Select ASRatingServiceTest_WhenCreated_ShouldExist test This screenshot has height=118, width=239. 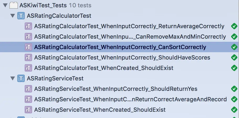(x=100, y=110)
